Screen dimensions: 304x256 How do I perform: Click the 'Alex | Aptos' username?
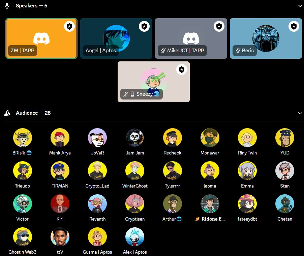point(135,252)
